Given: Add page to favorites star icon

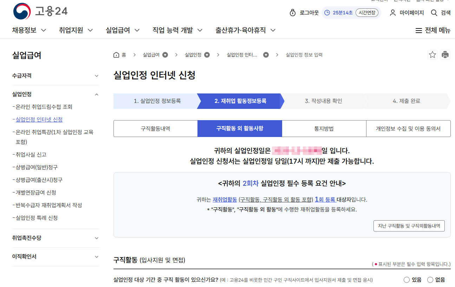Looking at the screenshot, I should coord(433,55).
